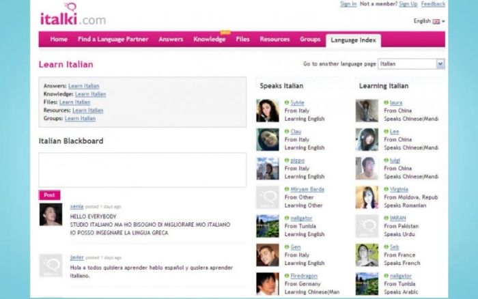This screenshot has height=299, width=478.
Task: Open the Answers section
Action: [171, 39]
